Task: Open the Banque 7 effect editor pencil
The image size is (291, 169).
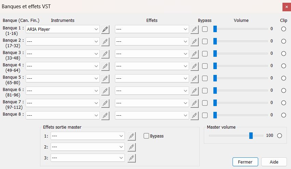Action: pyautogui.click(x=195, y=103)
